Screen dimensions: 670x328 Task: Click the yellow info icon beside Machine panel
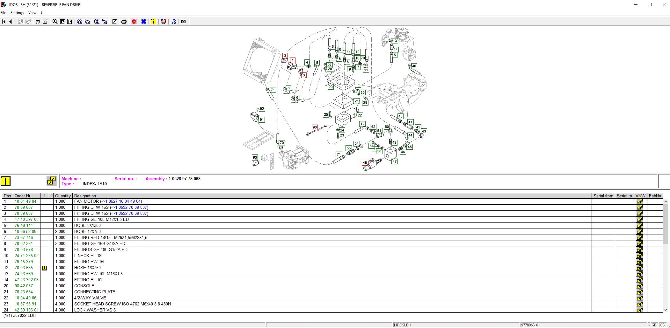[5, 181]
